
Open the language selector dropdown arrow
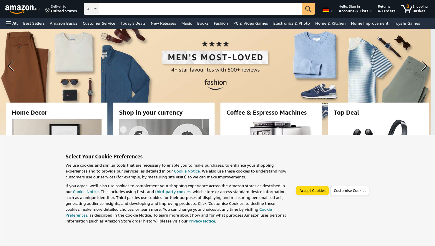click(x=332, y=11)
